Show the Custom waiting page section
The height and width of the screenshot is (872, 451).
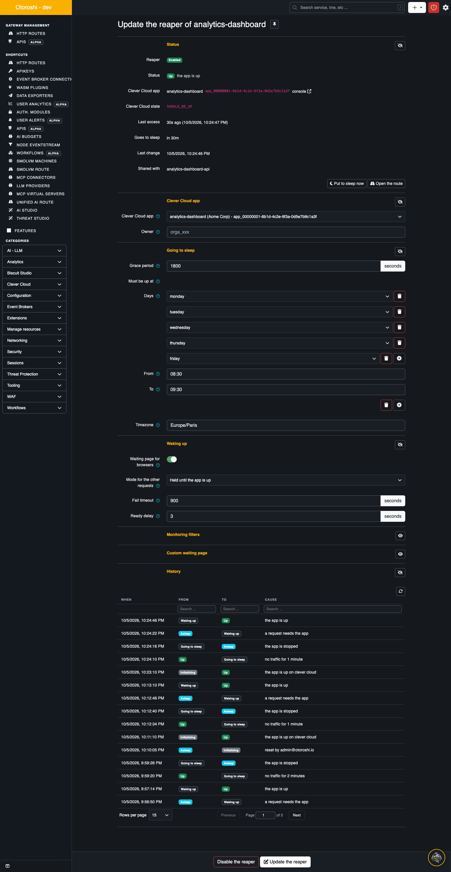point(400,554)
